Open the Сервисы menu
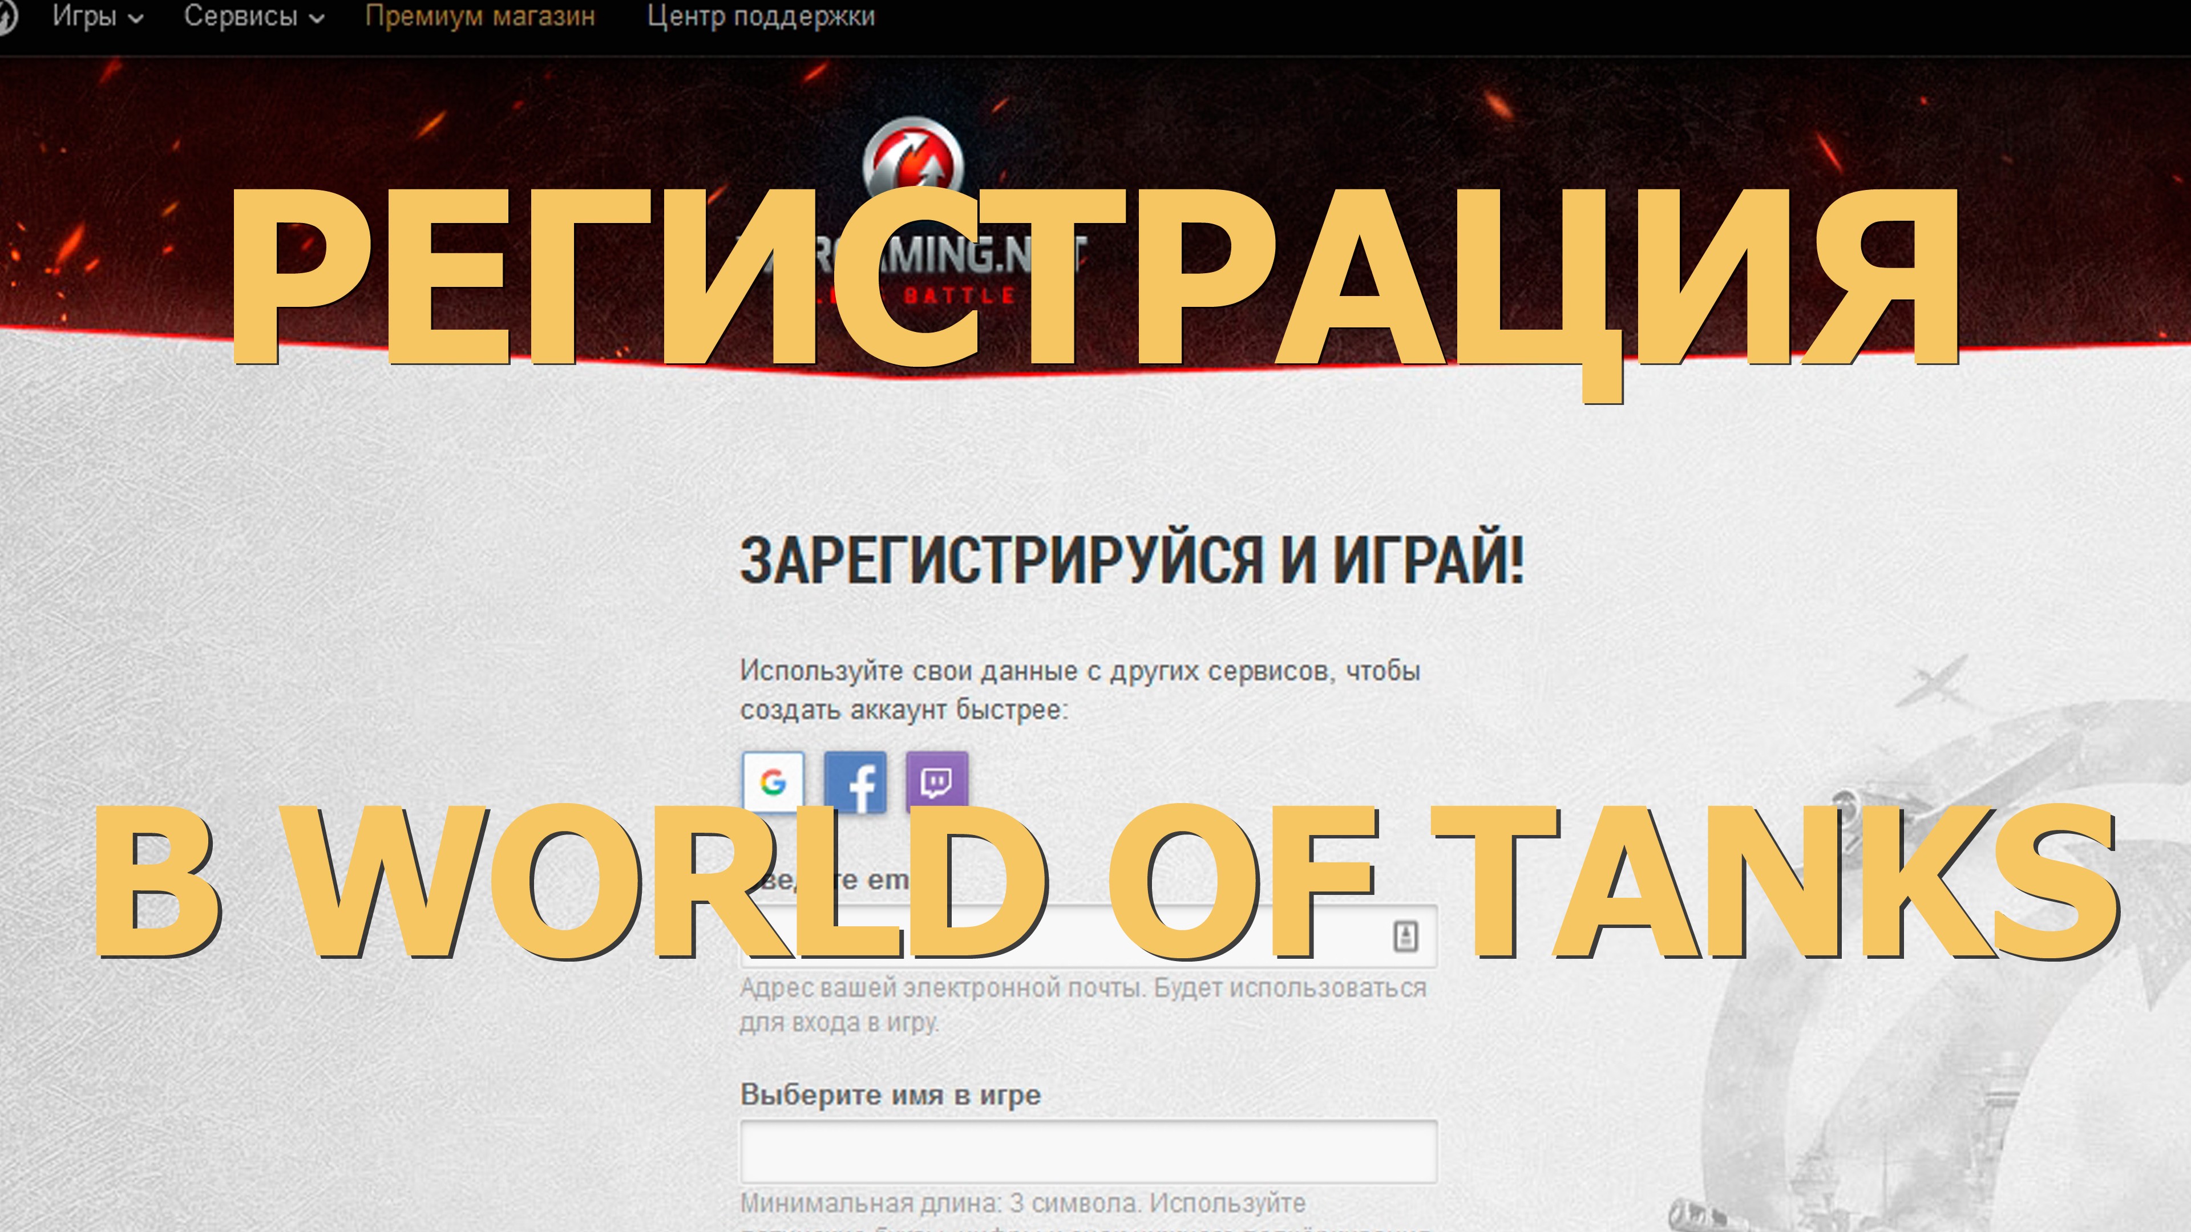The height and width of the screenshot is (1232, 2191). coord(241,16)
